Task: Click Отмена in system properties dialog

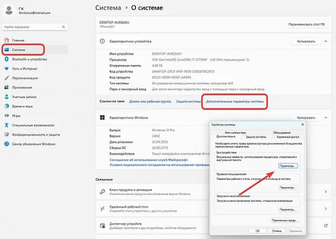Action: [277, 231]
